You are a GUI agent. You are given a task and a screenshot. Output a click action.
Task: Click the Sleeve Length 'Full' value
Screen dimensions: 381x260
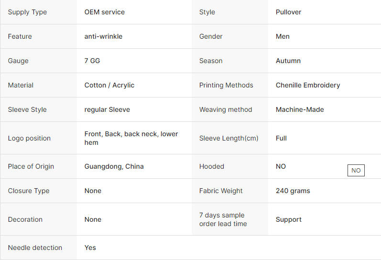[281, 138]
